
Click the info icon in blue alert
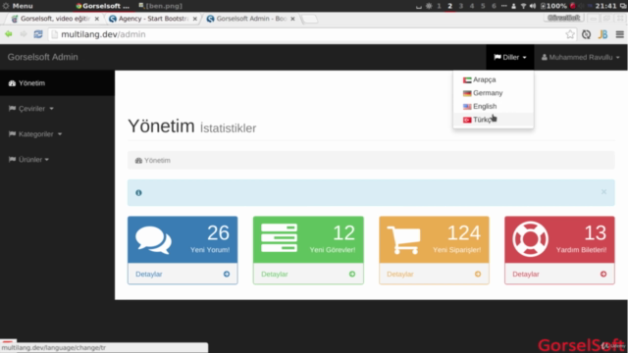click(x=138, y=193)
